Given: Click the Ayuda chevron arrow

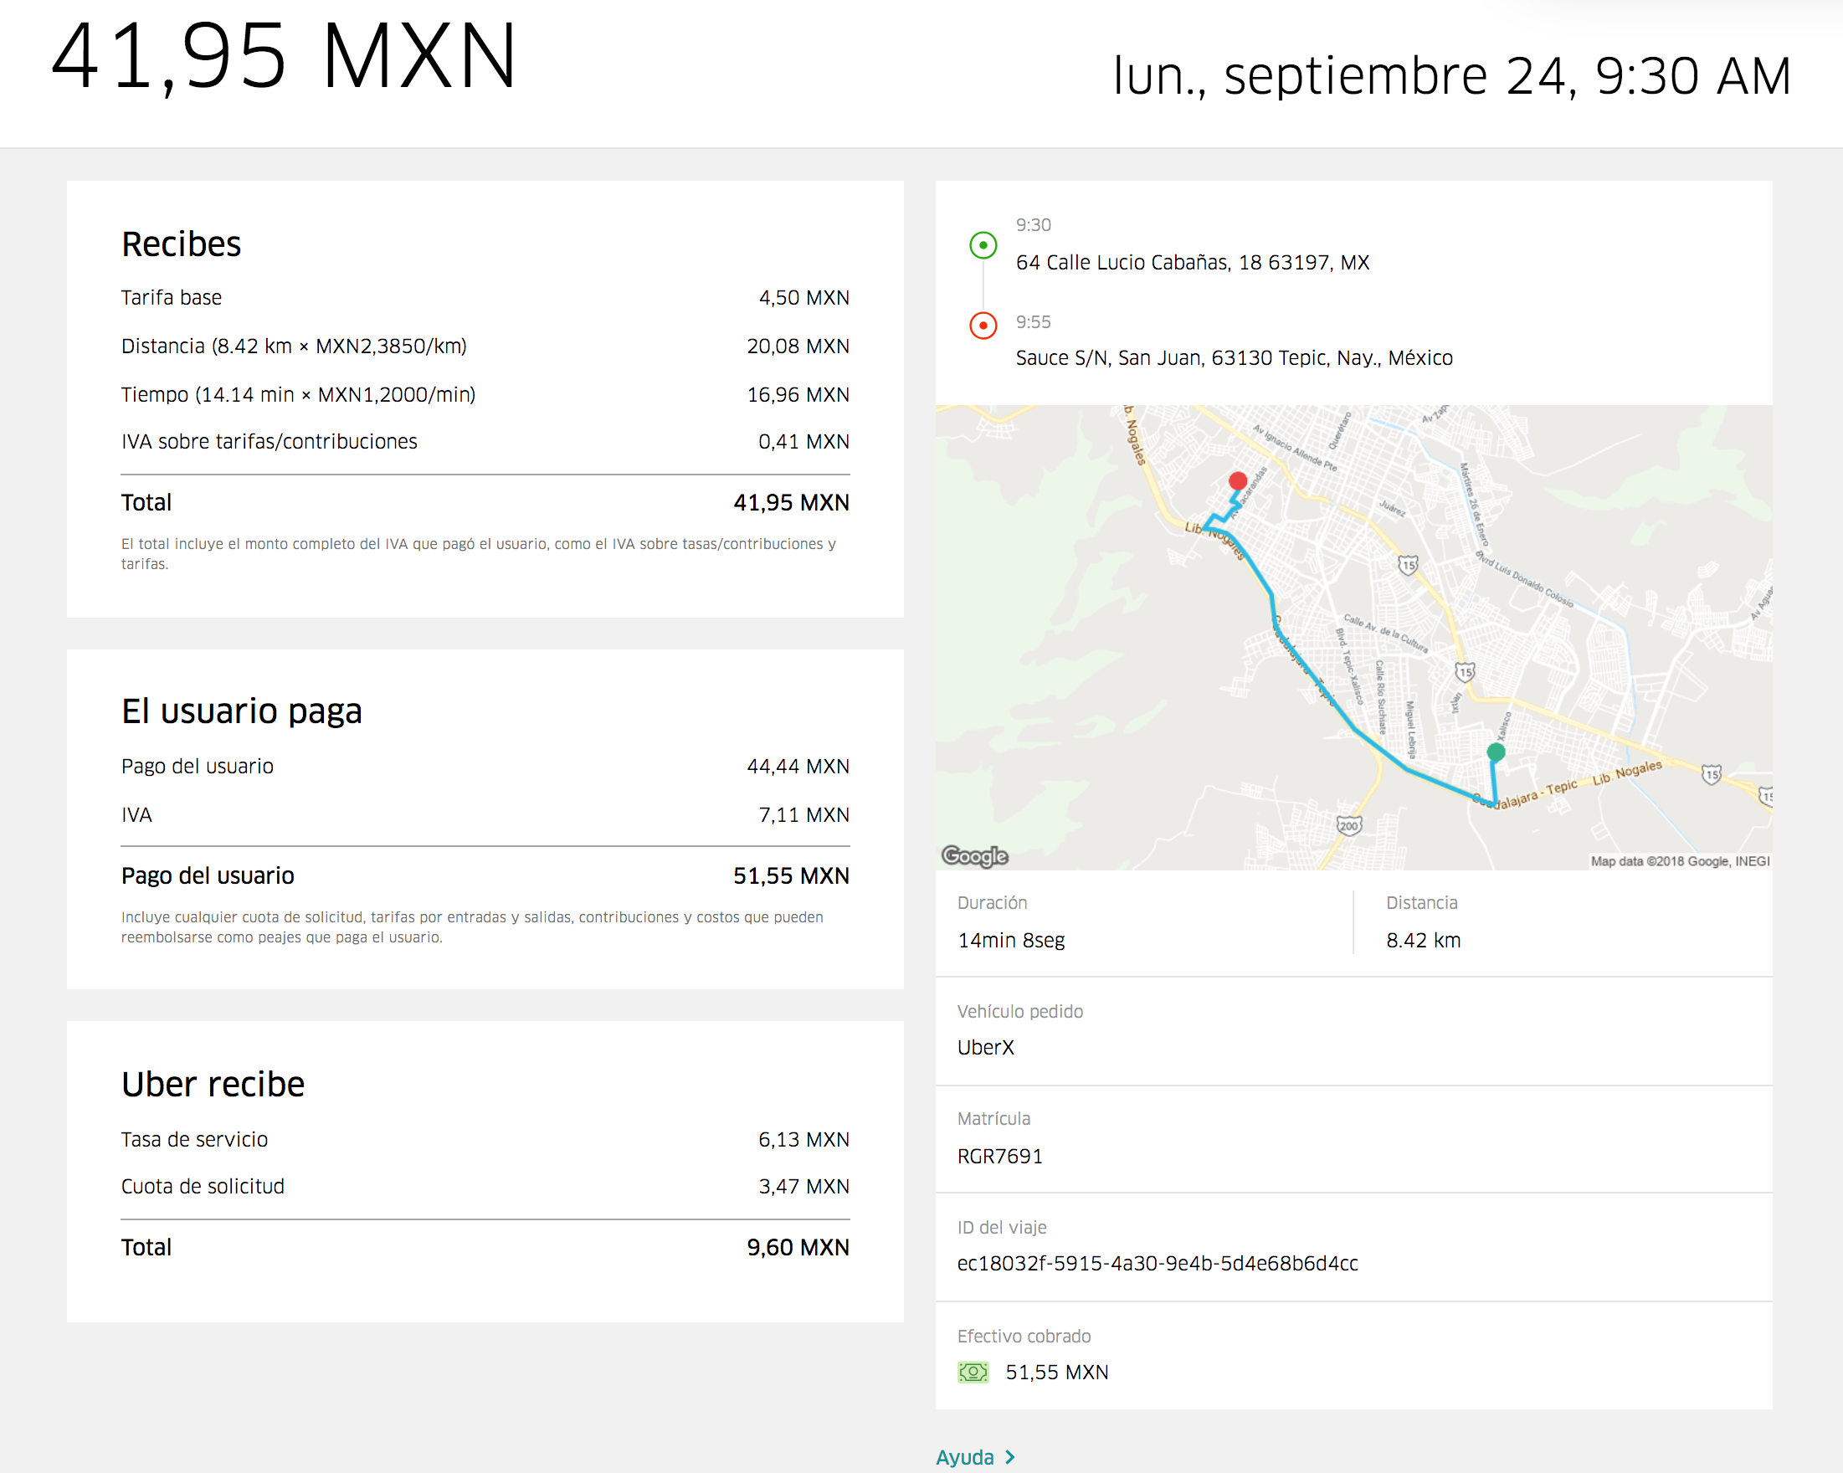Looking at the screenshot, I should pyautogui.click(x=1010, y=1457).
